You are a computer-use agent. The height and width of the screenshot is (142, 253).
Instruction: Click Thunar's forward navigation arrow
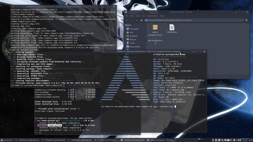click(132, 20)
